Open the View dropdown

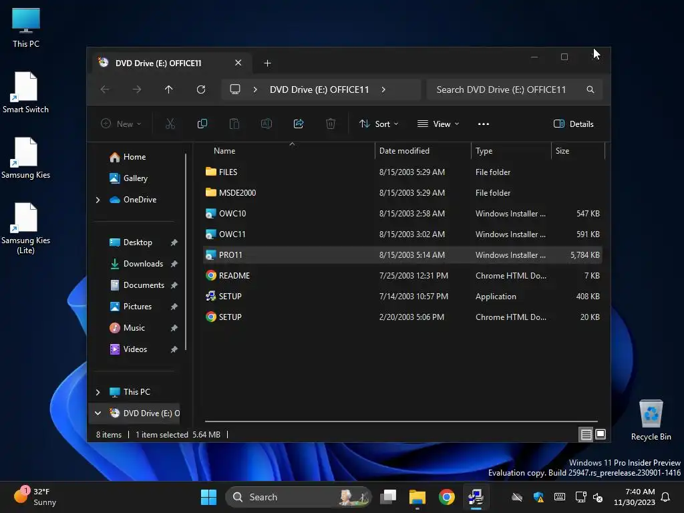click(438, 124)
